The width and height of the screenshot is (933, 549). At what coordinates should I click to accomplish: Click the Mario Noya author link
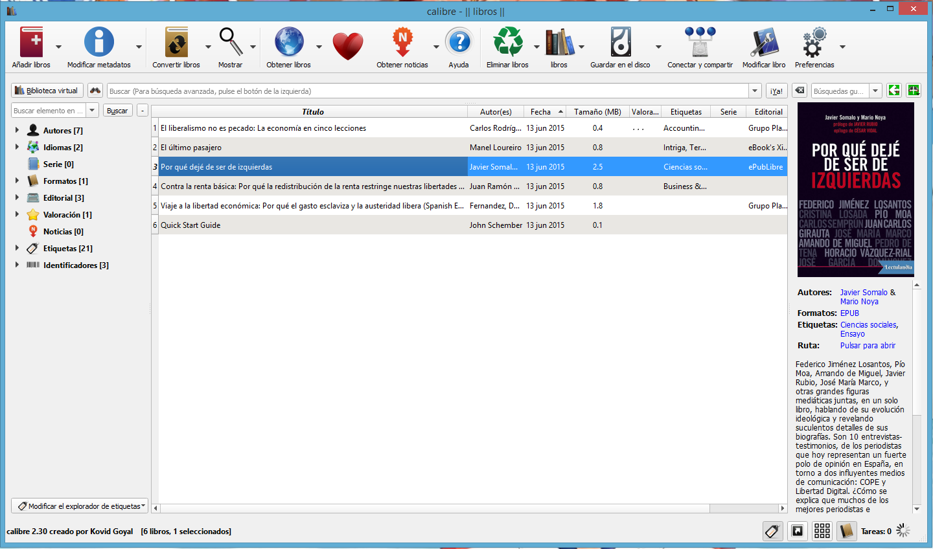click(x=859, y=302)
